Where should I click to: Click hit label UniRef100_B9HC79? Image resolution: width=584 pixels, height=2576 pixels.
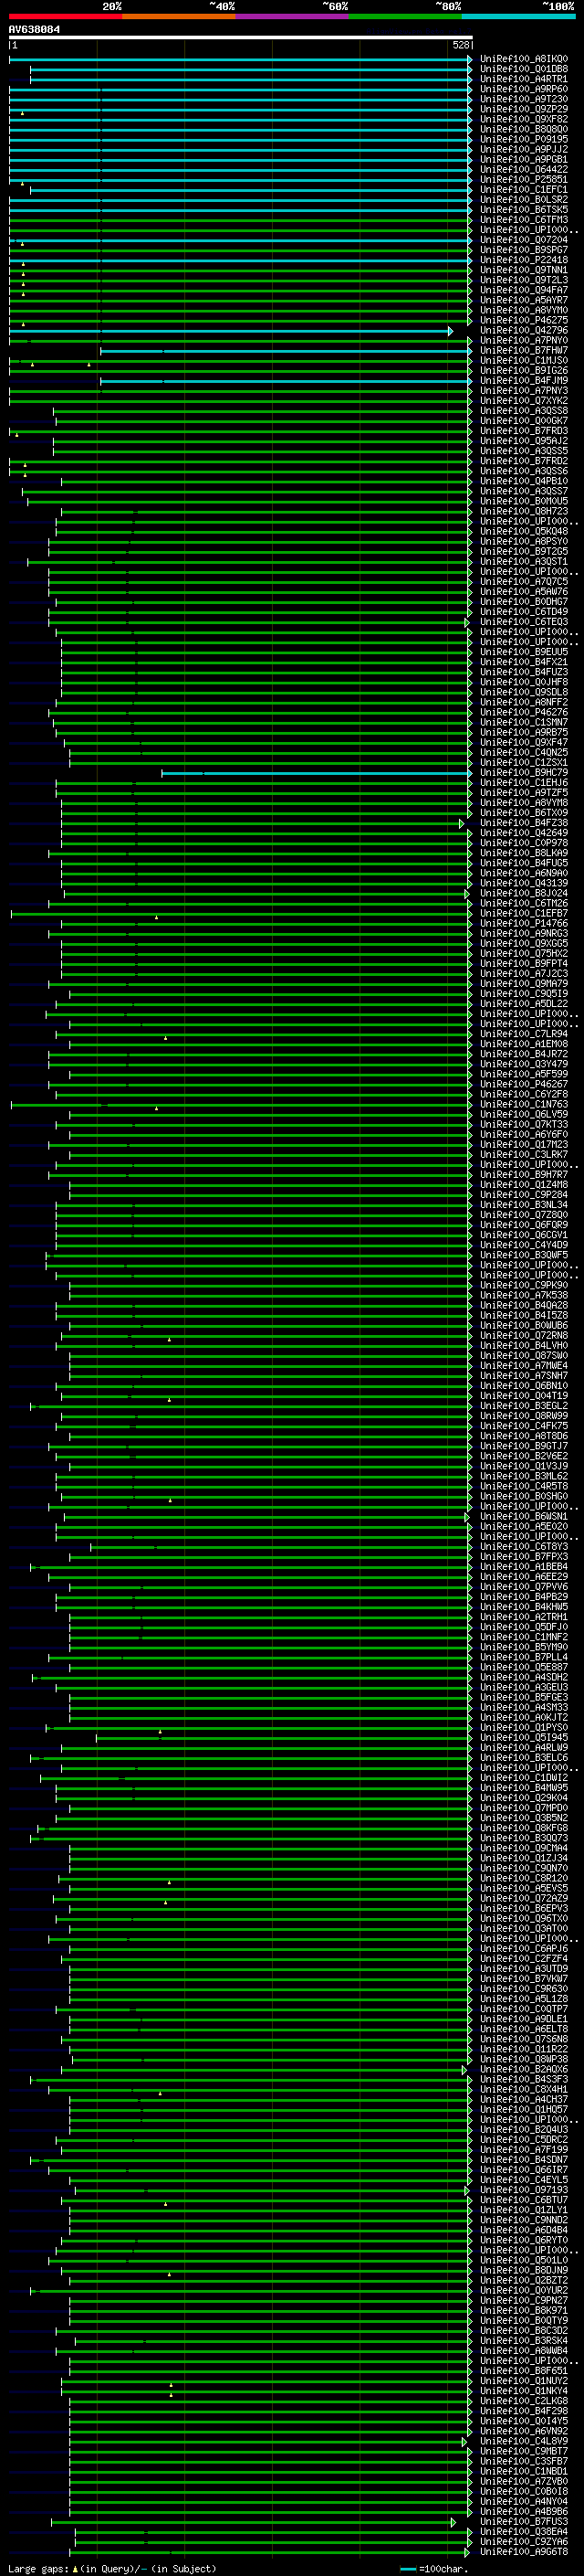(523, 773)
